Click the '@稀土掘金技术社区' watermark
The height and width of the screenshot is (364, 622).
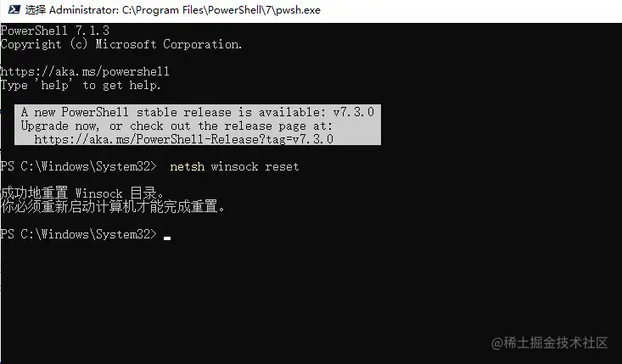pyautogui.click(x=549, y=343)
